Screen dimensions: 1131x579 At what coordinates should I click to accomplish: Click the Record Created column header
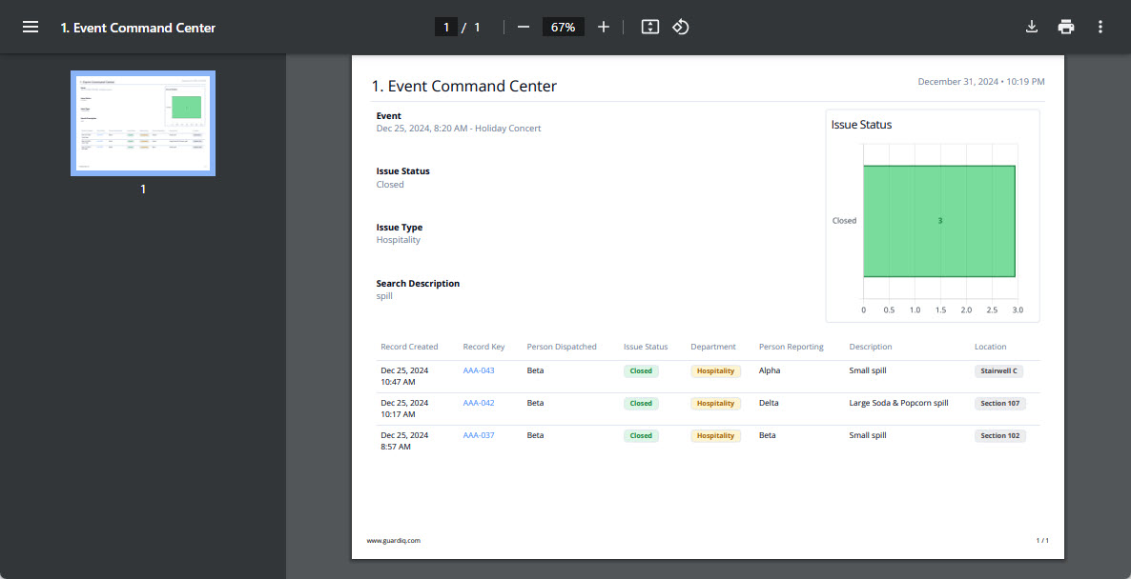(409, 347)
